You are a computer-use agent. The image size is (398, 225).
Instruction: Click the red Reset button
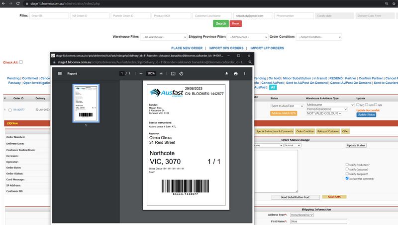click(235, 23)
